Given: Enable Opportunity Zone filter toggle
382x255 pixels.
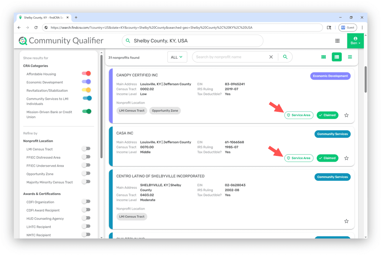Looking at the screenshot, I should [86, 174].
